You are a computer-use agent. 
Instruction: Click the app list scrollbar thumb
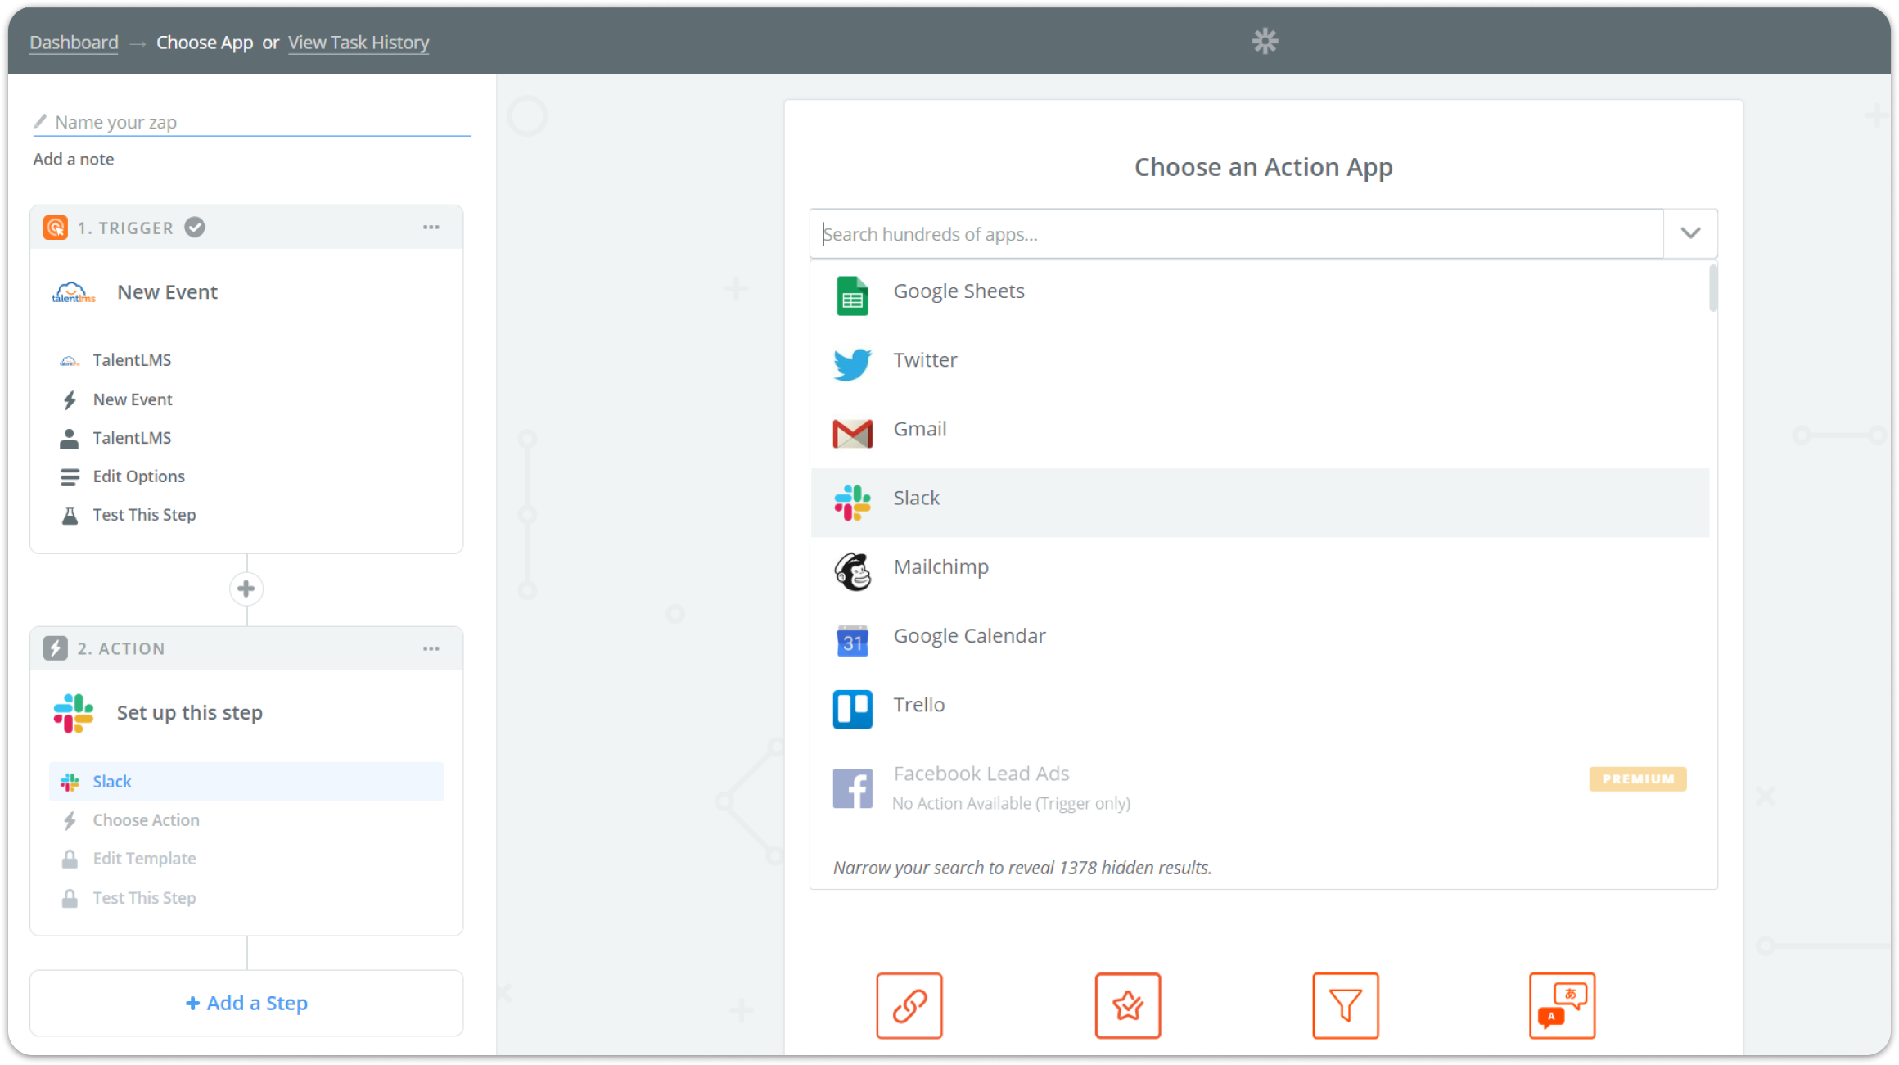point(1712,288)
